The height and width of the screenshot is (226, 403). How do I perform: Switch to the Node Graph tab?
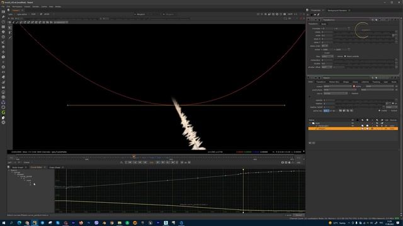coord(18,168)
